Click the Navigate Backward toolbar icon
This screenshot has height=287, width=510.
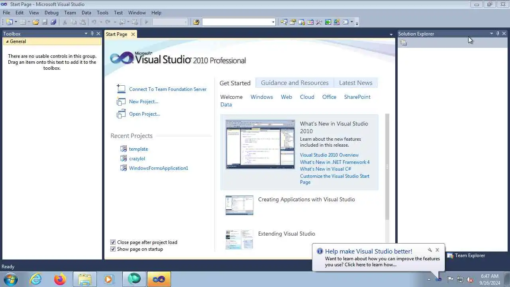point(122,22)
